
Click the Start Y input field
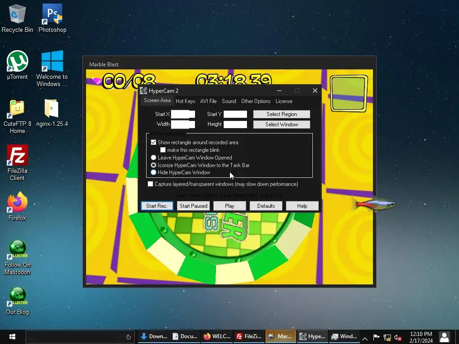[235, 114]
